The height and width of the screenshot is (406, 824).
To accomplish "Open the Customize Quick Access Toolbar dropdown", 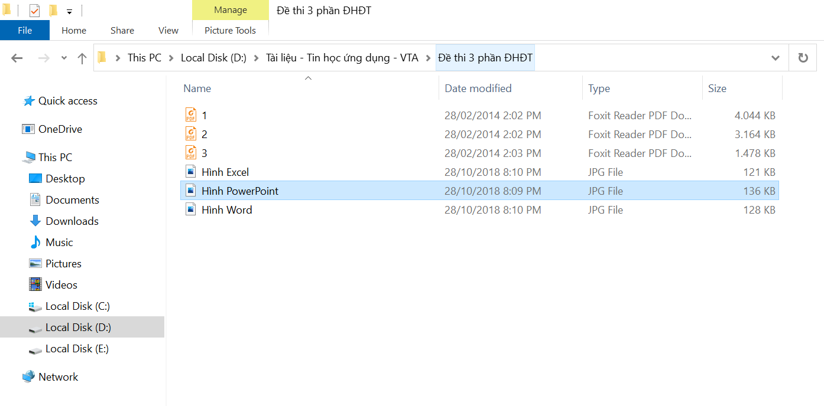I will tap(69, 12).
